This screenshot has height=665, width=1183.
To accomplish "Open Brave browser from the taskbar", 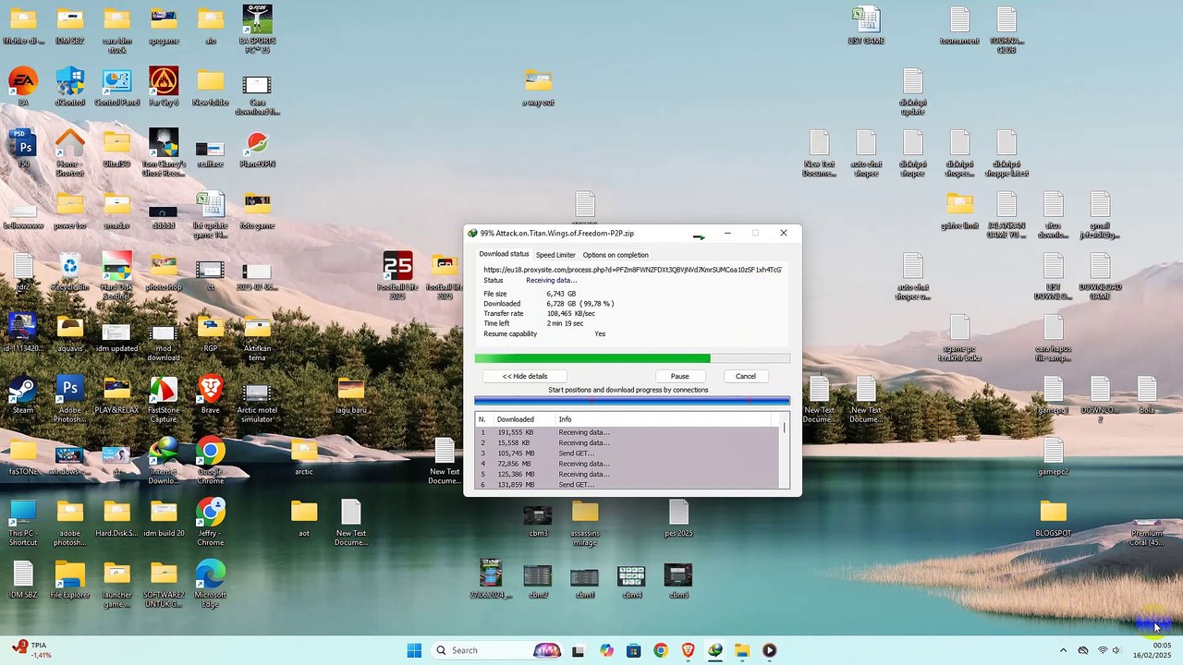I will pyautogui.click(x=688, y=650).
